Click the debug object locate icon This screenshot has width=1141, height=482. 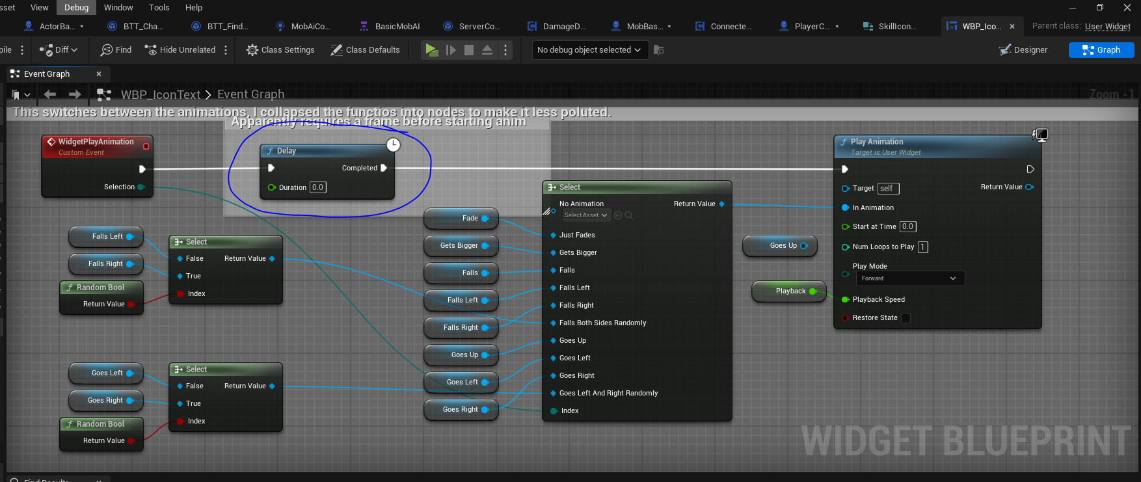(x=658, y=50)
